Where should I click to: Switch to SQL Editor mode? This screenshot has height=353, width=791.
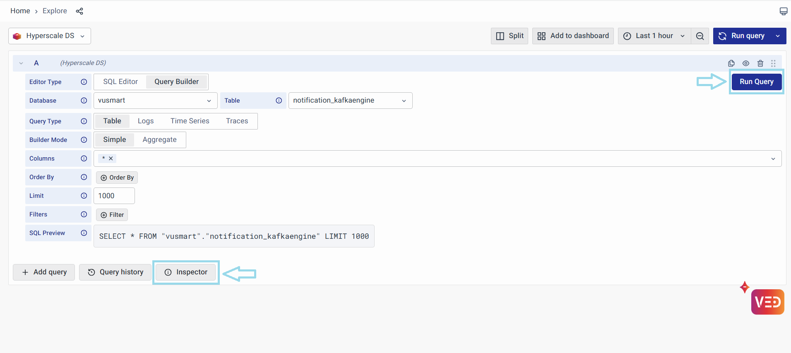(x=120, y=82)
